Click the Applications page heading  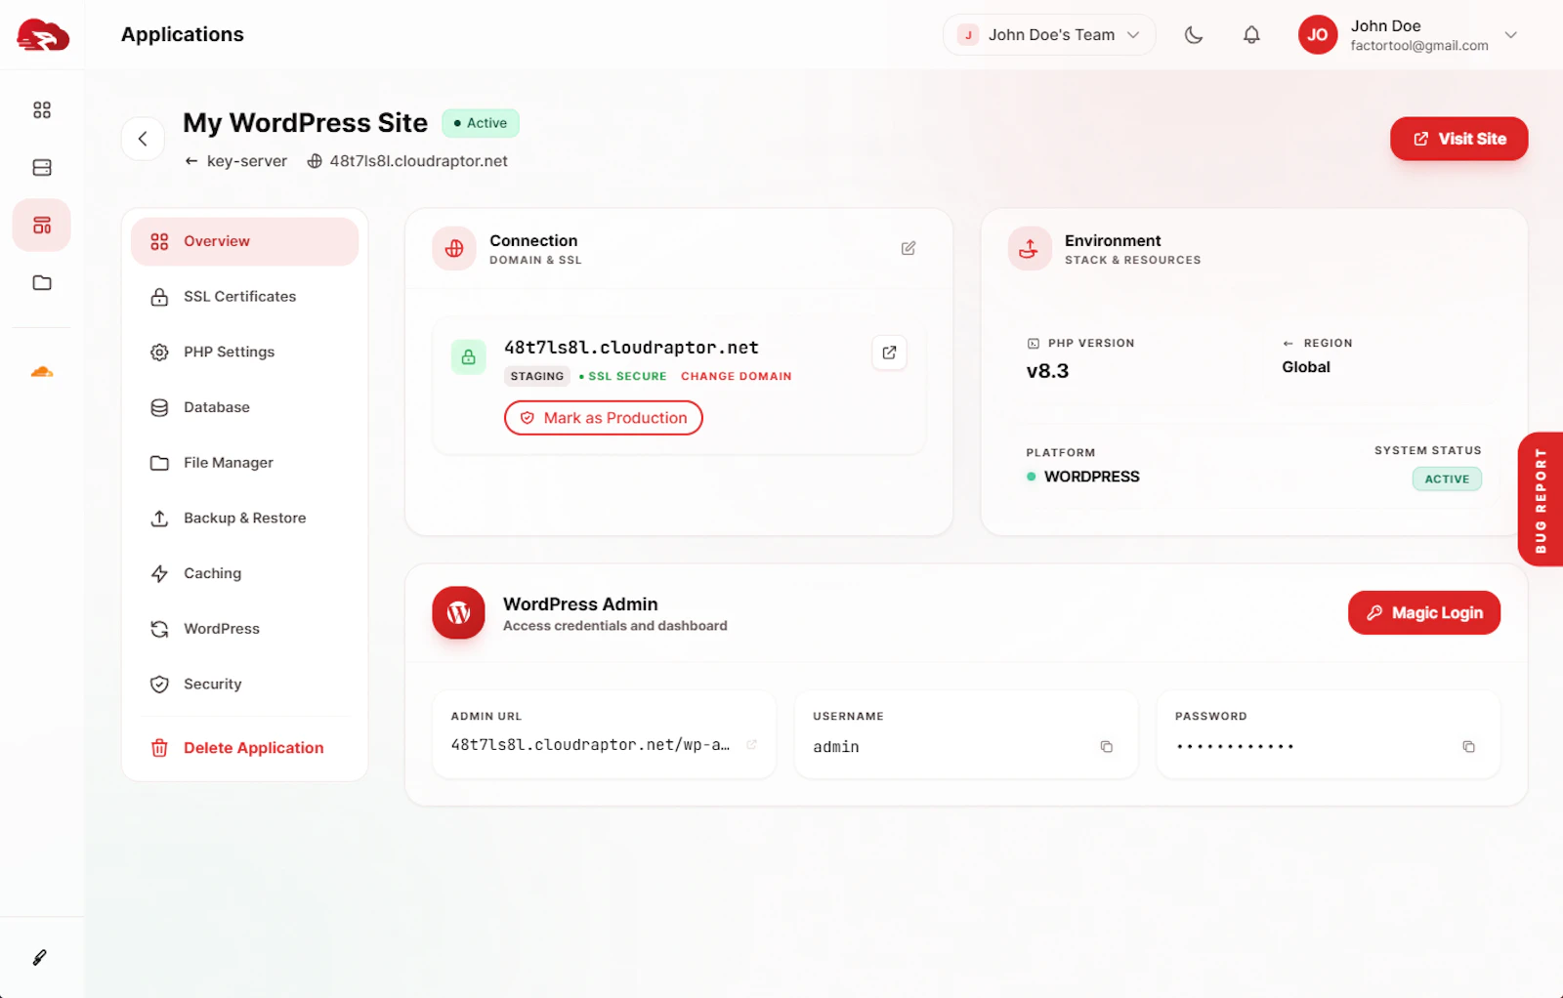click(x=183, y=35)
